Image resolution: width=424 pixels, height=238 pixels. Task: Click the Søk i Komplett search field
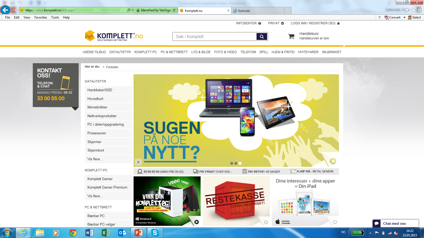click(215, 36)
